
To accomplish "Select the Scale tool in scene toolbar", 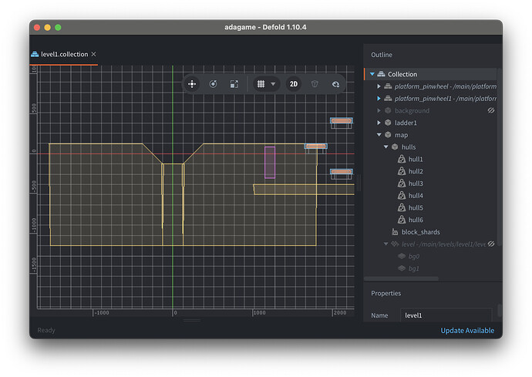I will click(x=234, y=84).
